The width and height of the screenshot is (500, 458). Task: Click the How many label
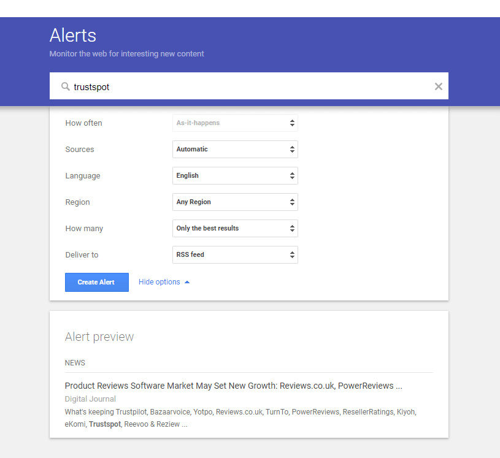(x=84, y=229)
